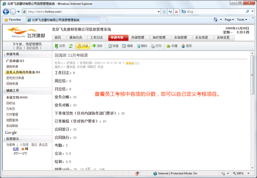The width and height of the screenshot is (257, 178).
Task: Click the three-star rating of the document
Action: click(x=132, y=63)
